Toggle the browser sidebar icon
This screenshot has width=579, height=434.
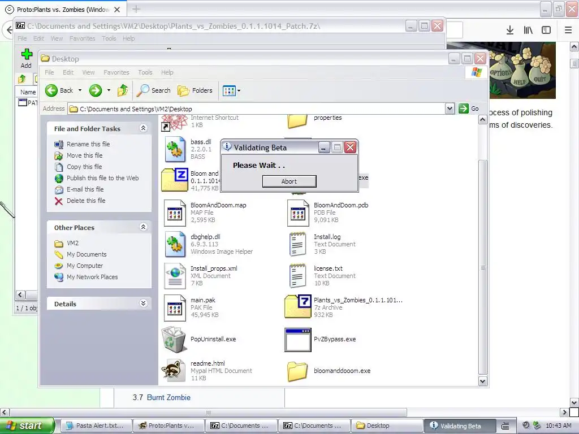tap(546, 30)
